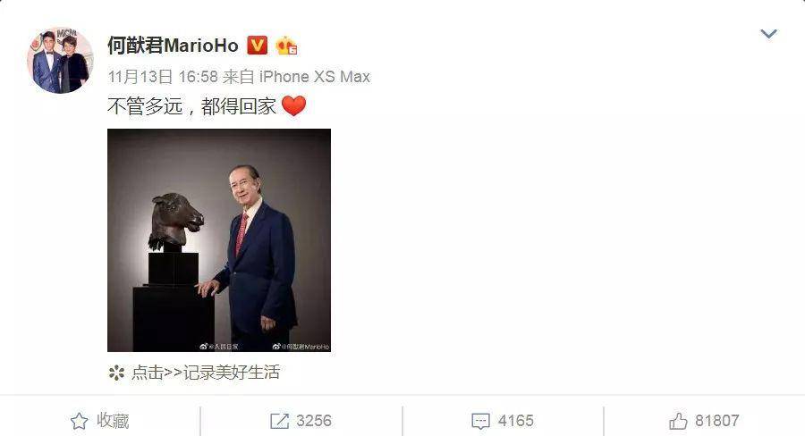Enlarge the horse head statue photo
Screen dimensions: 805x436
[219, 240]
